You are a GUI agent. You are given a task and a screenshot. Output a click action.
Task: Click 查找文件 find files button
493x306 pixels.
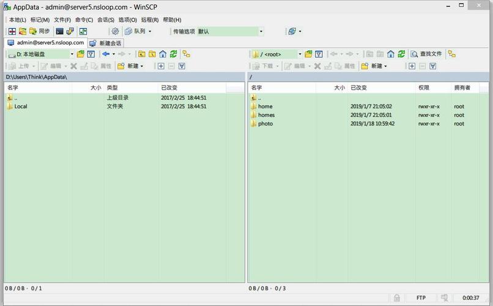[x=426, y=54]
